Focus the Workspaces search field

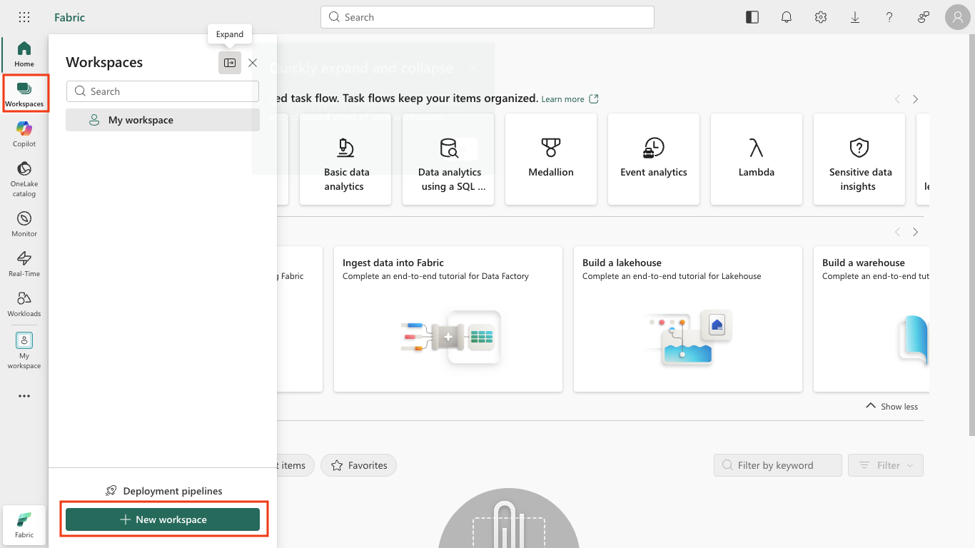[x=163, y=91]
